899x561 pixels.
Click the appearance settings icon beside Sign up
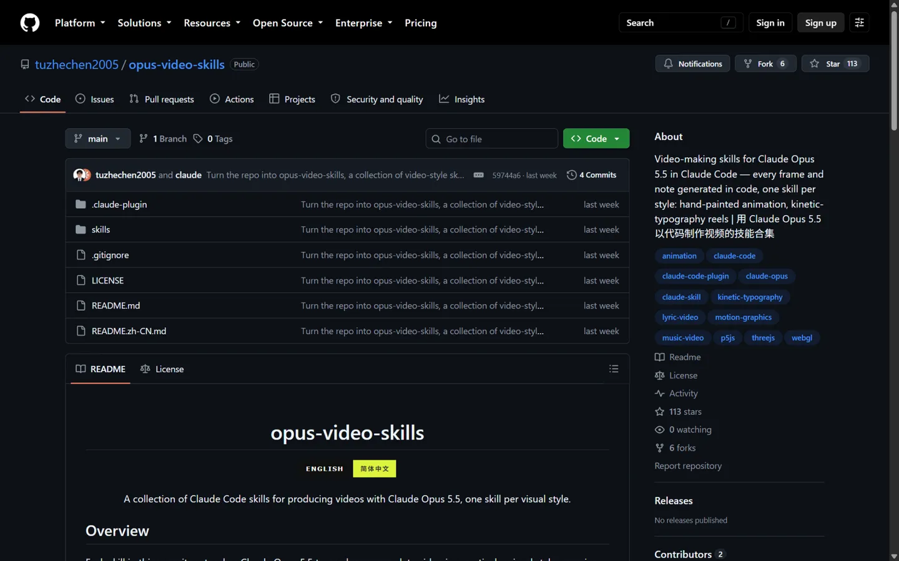pyautogui.click(x=859, y=22)
